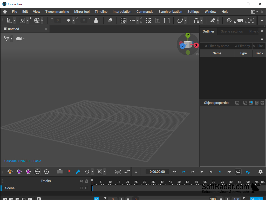This screenshot has width=266, height=200.
Task: Click the Y axis on the view gizmo
Action: coord(188,36)
